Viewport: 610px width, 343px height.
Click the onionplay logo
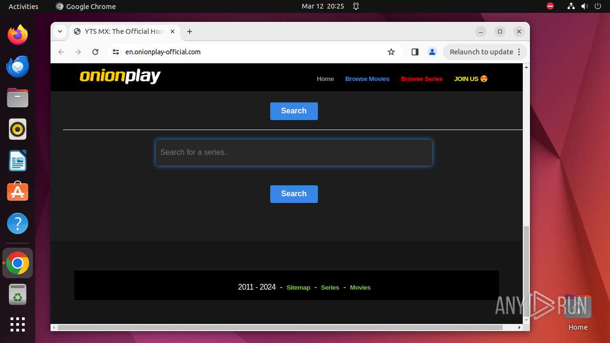[x=120, y=76]
